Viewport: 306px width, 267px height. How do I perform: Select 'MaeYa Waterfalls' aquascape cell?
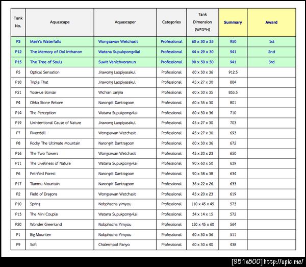coord(60,41)
